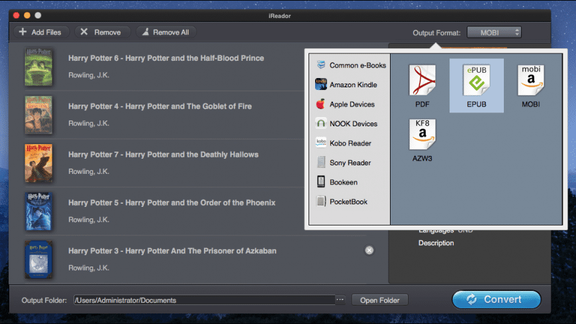Select the MOBI format icon
The height and width of the screenshot is (324, 576).
[x=531, y=80]
